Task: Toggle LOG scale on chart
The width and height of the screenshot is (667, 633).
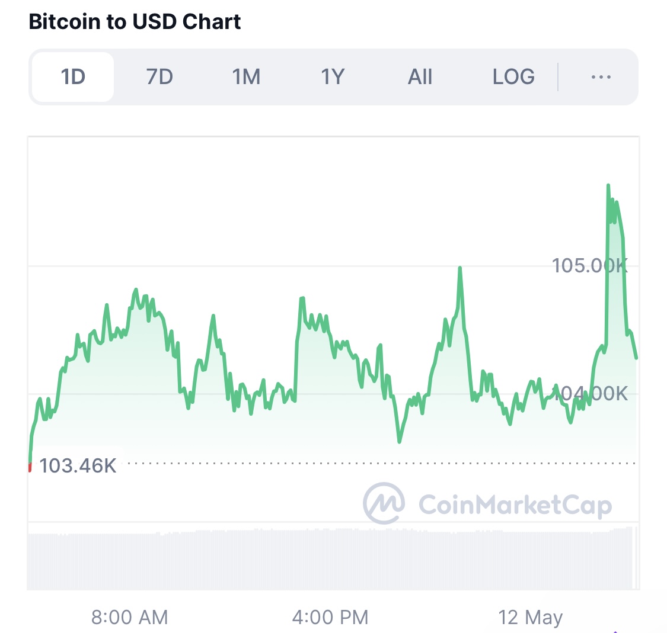Action: pos(513,77)
